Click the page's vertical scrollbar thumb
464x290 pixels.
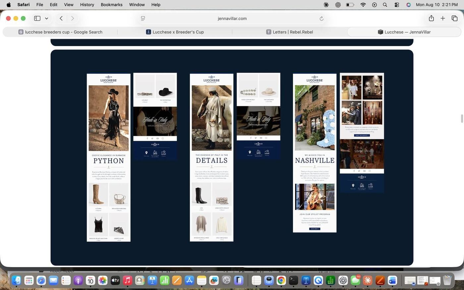point(462,119)
